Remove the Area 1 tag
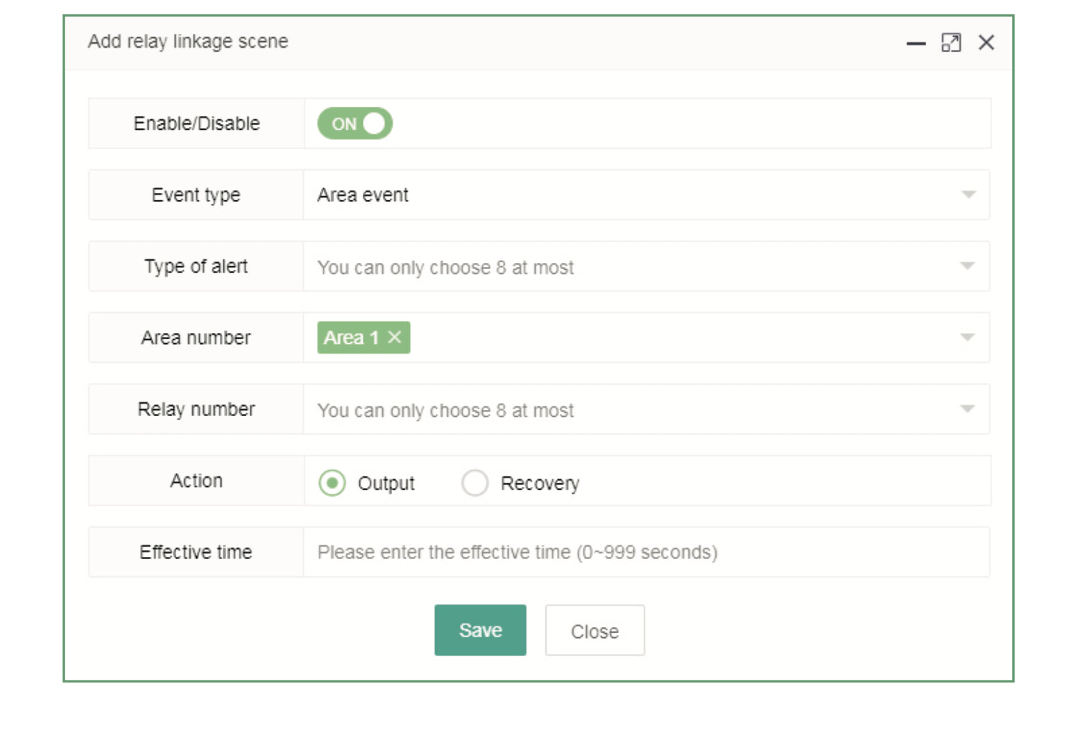 (x=395, y=338)
